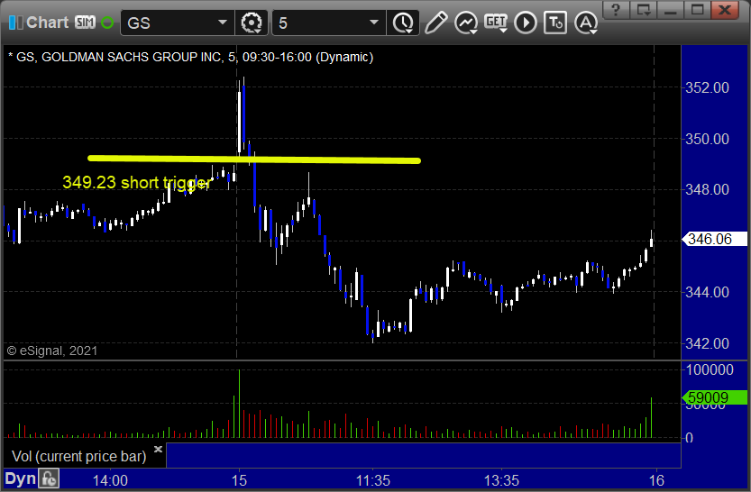Click the 348.00 price axis label
The width and height of the screenshot is (751, 492).
[707, 189]
